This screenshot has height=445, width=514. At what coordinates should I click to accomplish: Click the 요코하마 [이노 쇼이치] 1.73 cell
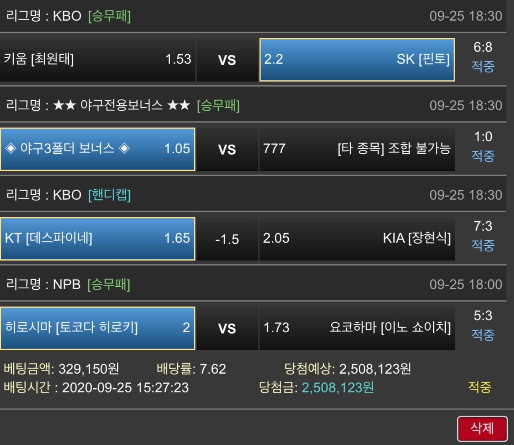click(x=357, y=328)
